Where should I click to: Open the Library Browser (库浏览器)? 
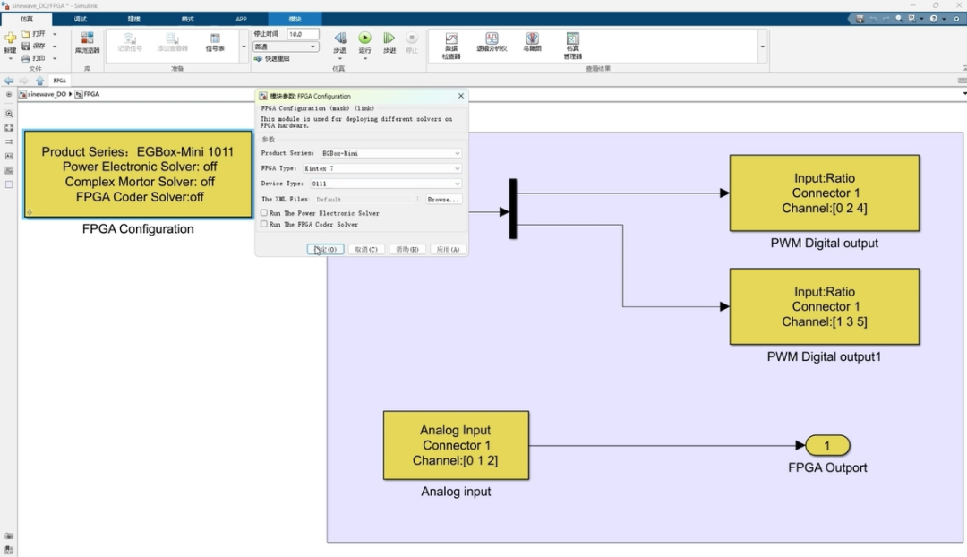coord(87,42)
